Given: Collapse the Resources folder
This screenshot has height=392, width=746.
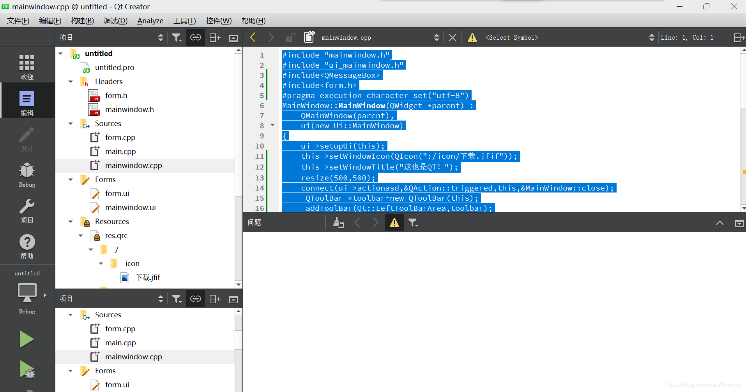Looking at the screenshot, I should (x=71, y=222).
